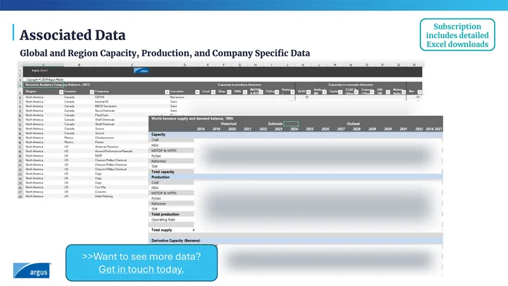The height and width of the screenshot is (286, 508).
Task: Open the PyGas column filter dropdown
Action: tap(277, 92)
